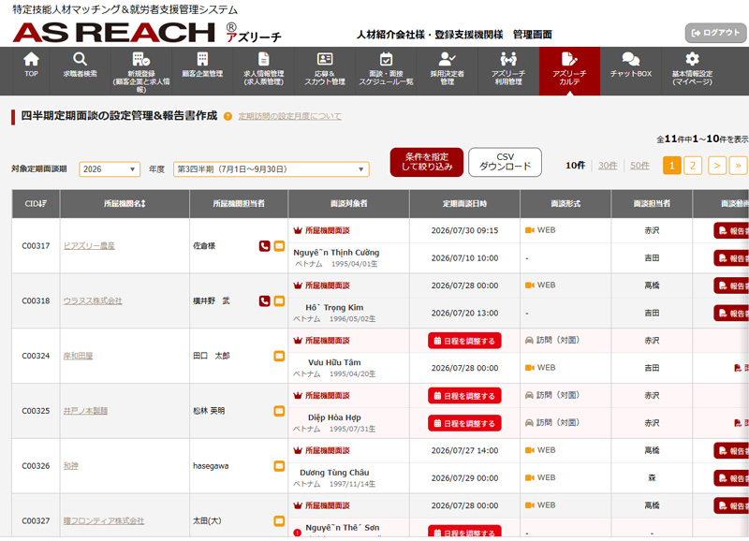Click the orange help icon beside the heading
This screenshot has width=749, height=541.
tap(228, 116)
